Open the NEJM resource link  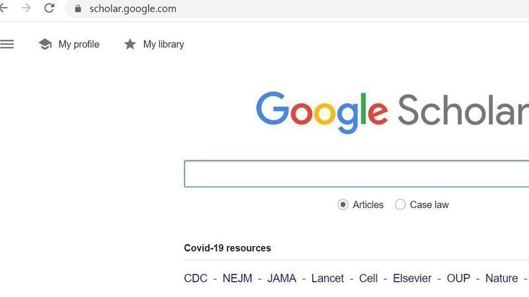point(237,279)
